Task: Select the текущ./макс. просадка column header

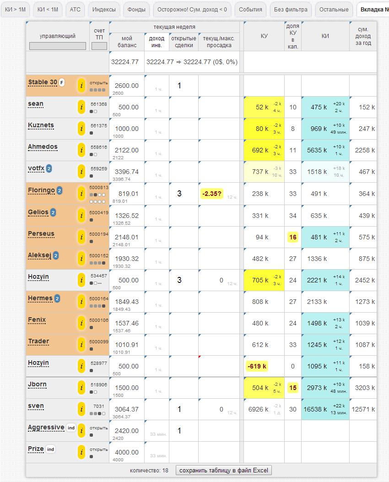Action: [219, 42]
